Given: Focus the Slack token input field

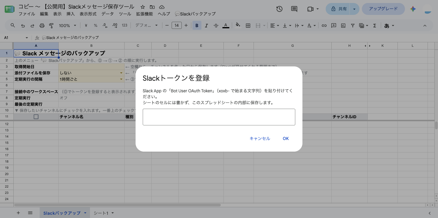Looking at the screenshot, I should (219, 117).
